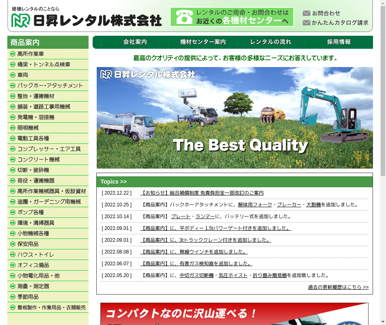Open 中切ガス切断機 link
The image size is (386, 325).
[196, 276]
